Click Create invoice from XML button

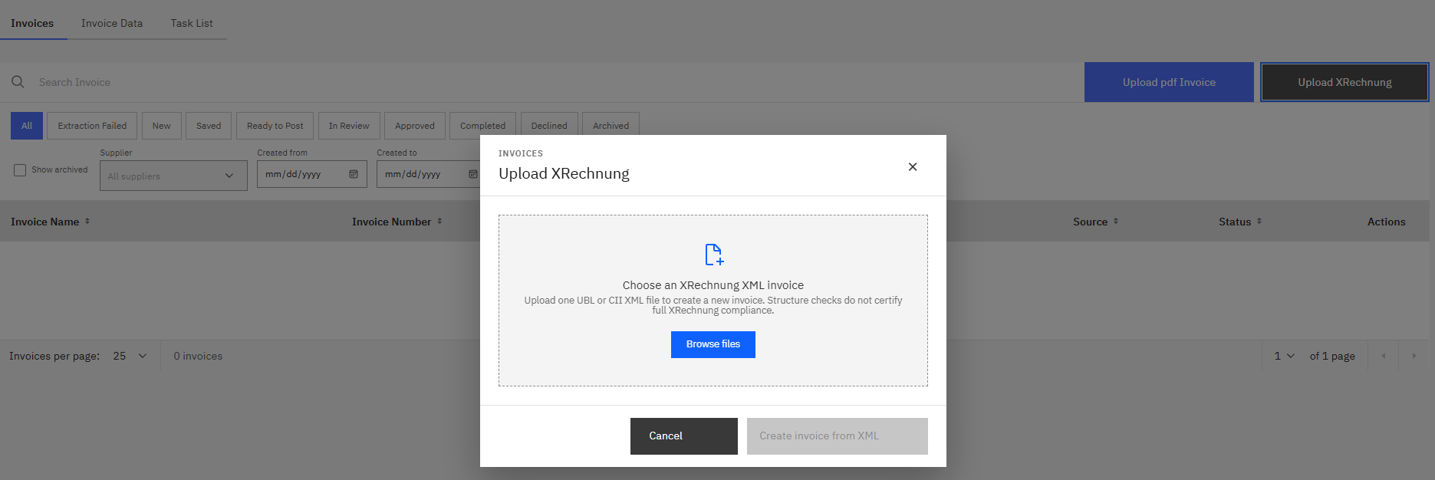tap(838, 436)
